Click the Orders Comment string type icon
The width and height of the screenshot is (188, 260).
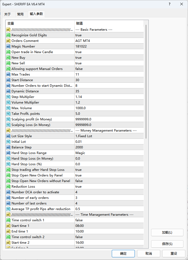point(8,41)
